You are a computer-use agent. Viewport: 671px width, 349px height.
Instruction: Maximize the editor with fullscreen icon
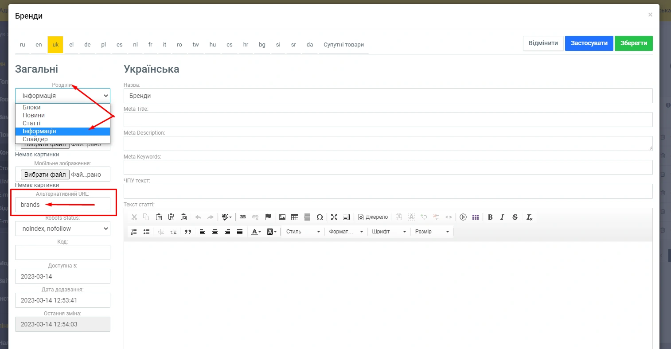pyautogui.click(x=334, y=217)
